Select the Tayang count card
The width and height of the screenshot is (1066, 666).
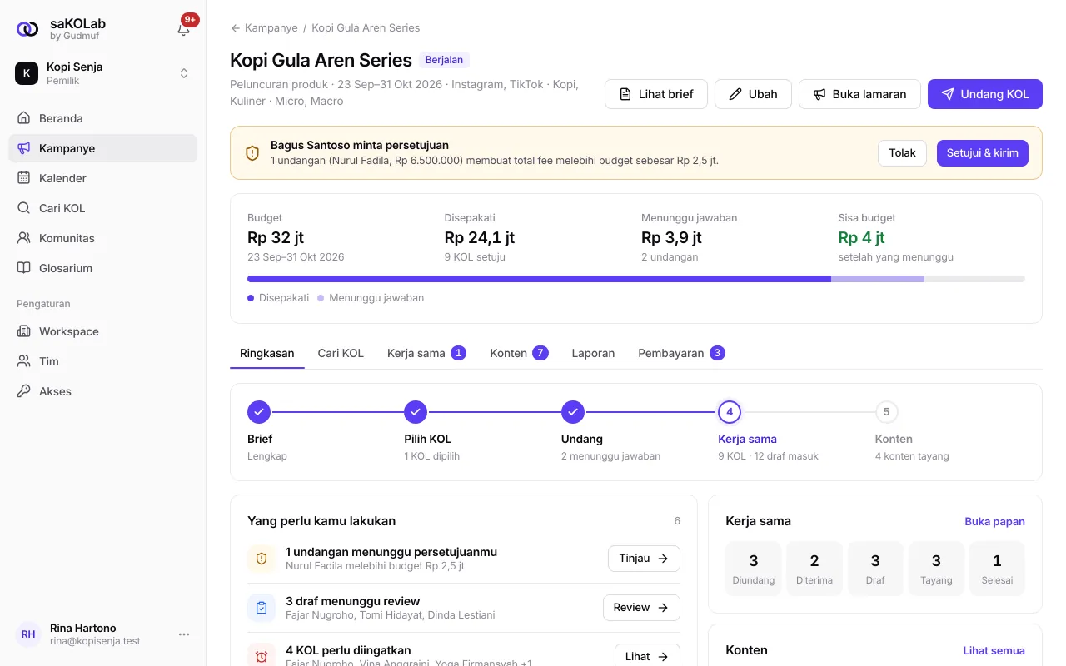(936, 569)
